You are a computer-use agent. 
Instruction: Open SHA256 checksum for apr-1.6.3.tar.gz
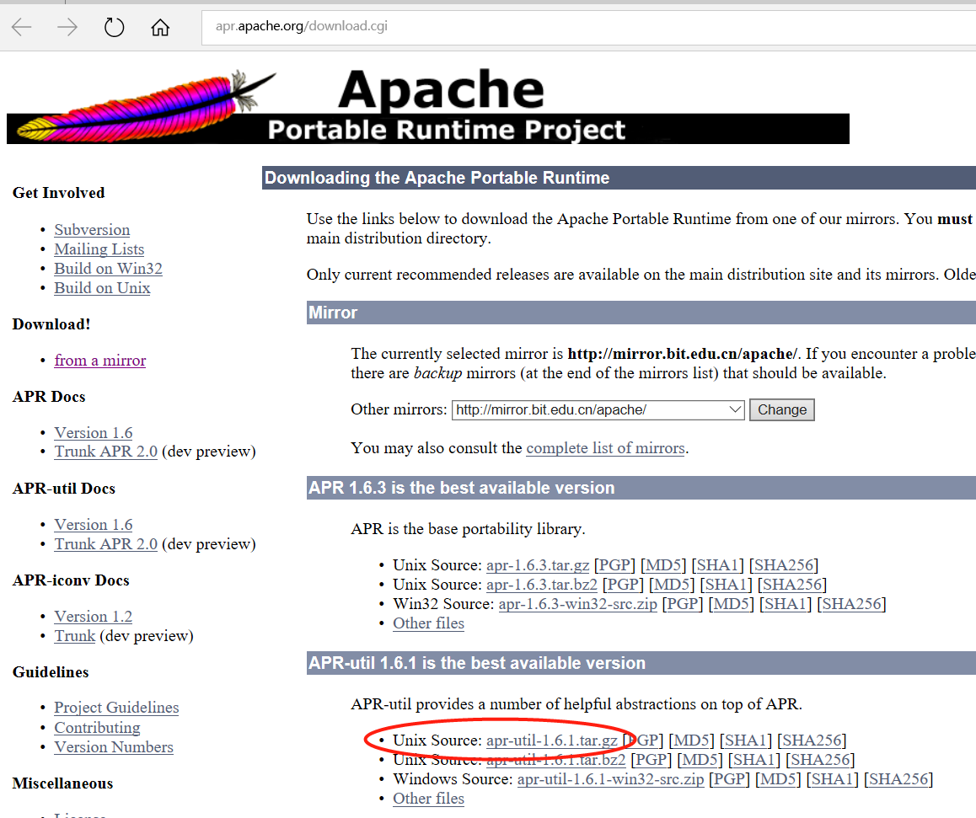[x=784, y=564]
